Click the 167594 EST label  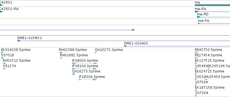point(201,82)
